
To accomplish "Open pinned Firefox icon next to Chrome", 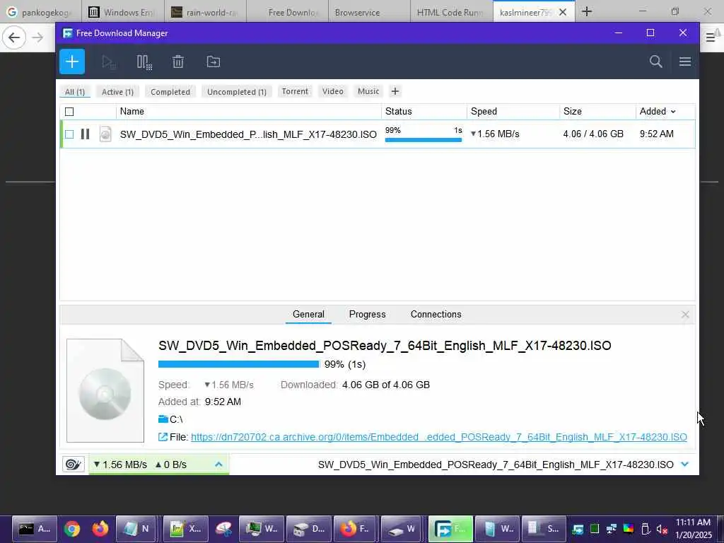I will [x=100, y=529].
